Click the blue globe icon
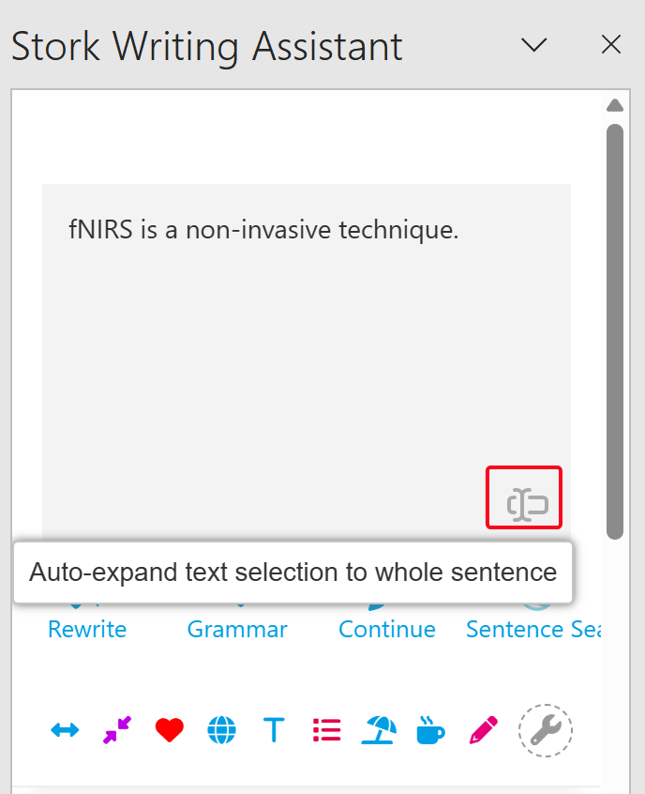The image size is (645, 794). pos(221,730)
